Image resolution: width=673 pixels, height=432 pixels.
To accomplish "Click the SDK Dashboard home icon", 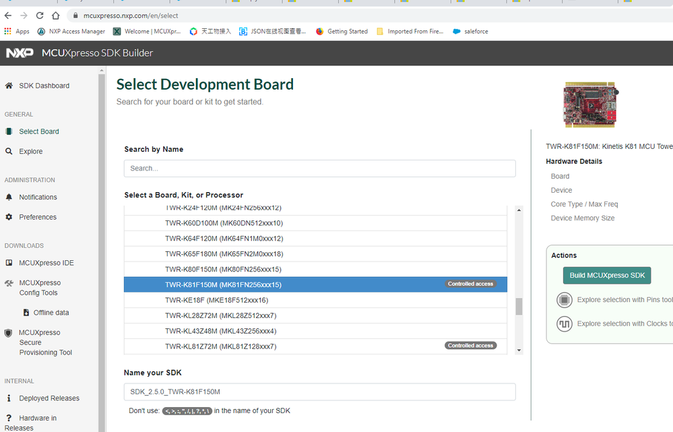I will click(x=9, y=86).
